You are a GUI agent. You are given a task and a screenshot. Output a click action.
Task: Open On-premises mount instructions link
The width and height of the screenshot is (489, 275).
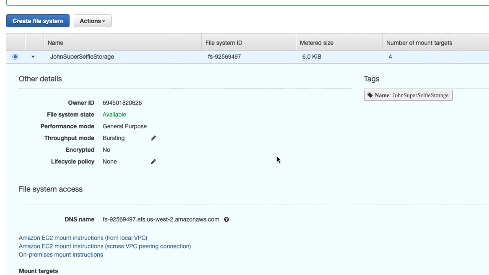coord(61,255)
